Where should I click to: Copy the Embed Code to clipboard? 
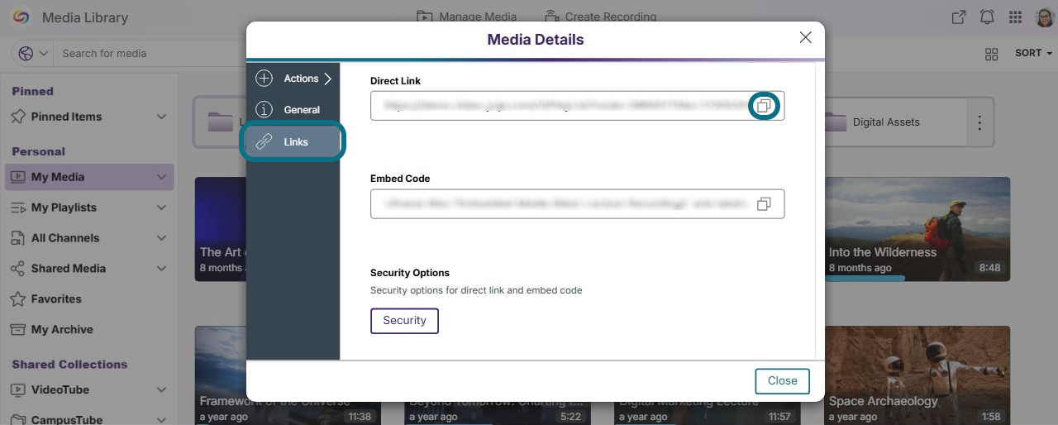coord(764,203)
